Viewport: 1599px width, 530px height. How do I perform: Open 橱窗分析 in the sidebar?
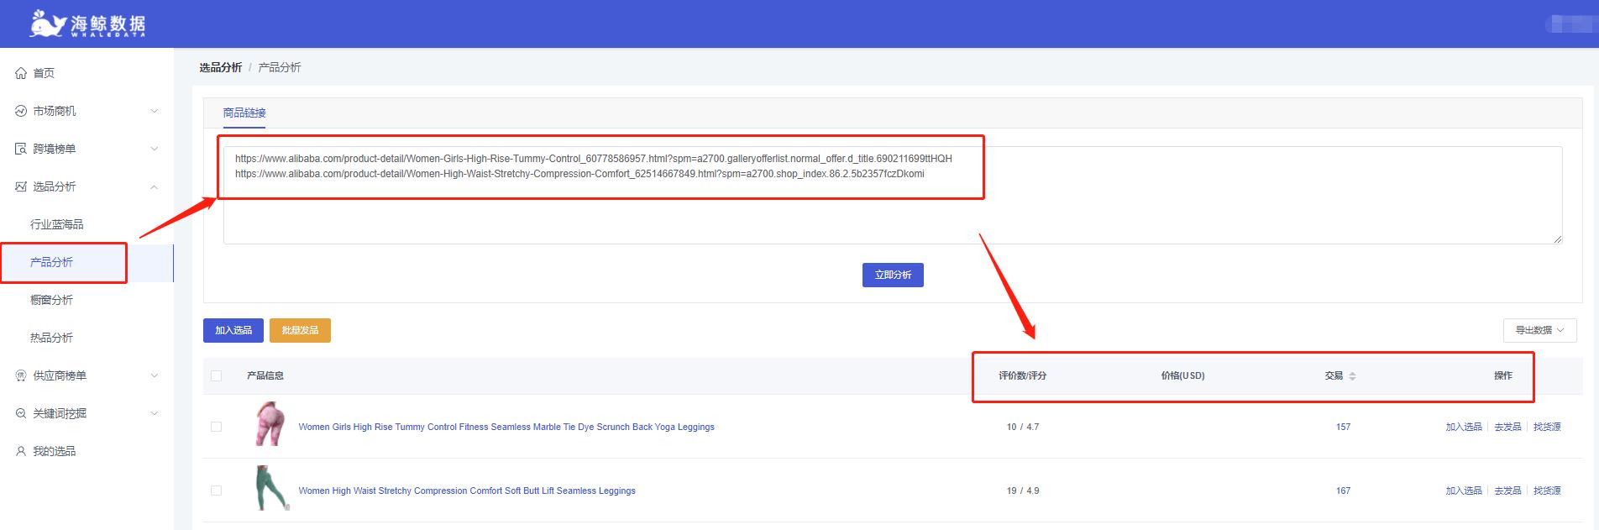pos(52,300)
